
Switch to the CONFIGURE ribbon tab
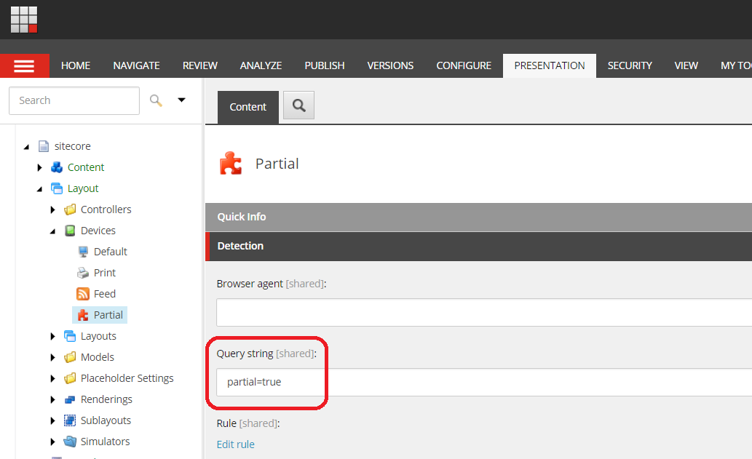click(x=464, y=65)
